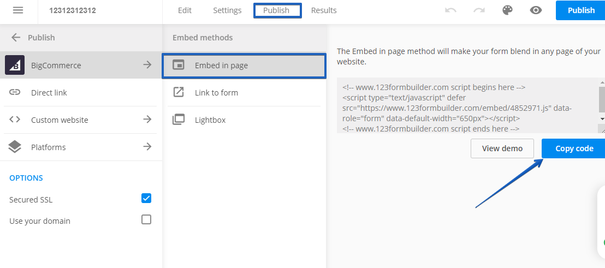This screenshot has height=268, width=605.
Task: Click the View demo button
Action: (502, 148)
